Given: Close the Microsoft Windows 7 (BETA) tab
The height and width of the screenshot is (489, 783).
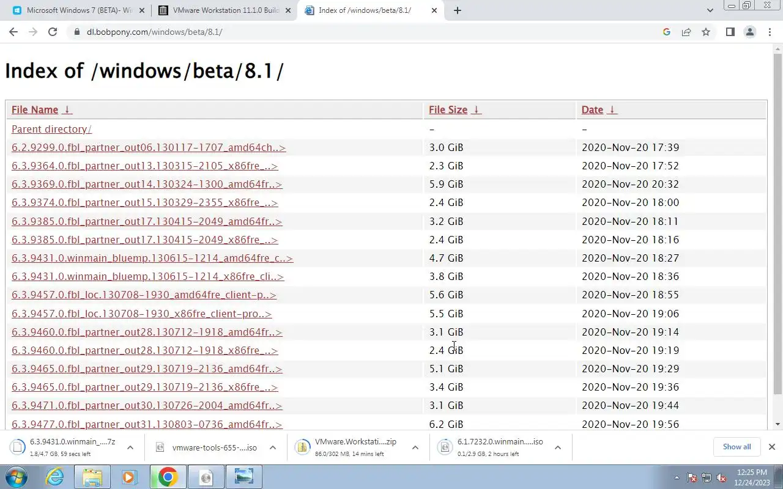Looking at the screenshot, I should pyautogui.click(x=143, y=10).
